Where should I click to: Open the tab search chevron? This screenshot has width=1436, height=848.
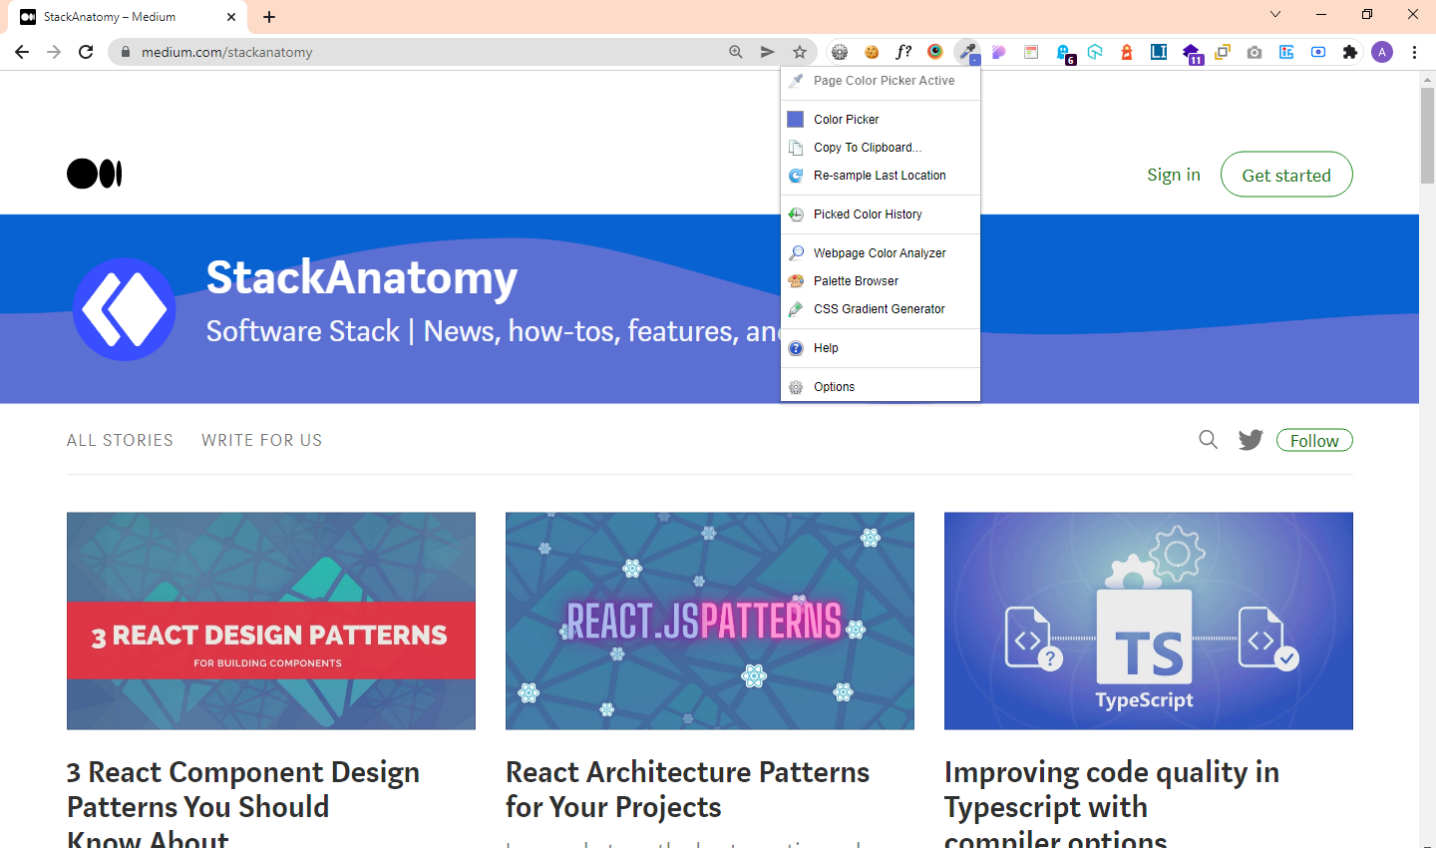tap(1275, 14)
